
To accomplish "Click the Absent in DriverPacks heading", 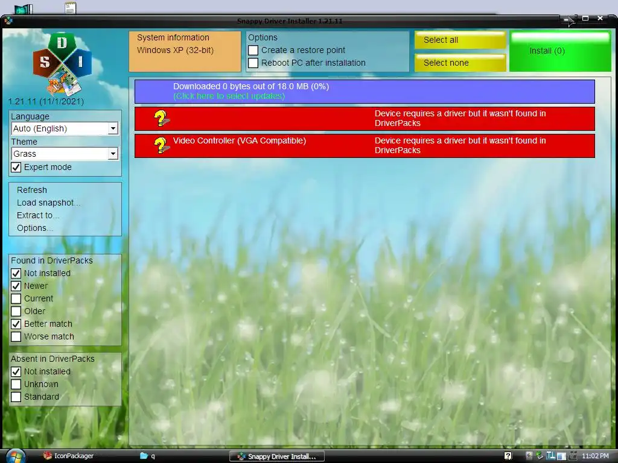I will (53, 359).
